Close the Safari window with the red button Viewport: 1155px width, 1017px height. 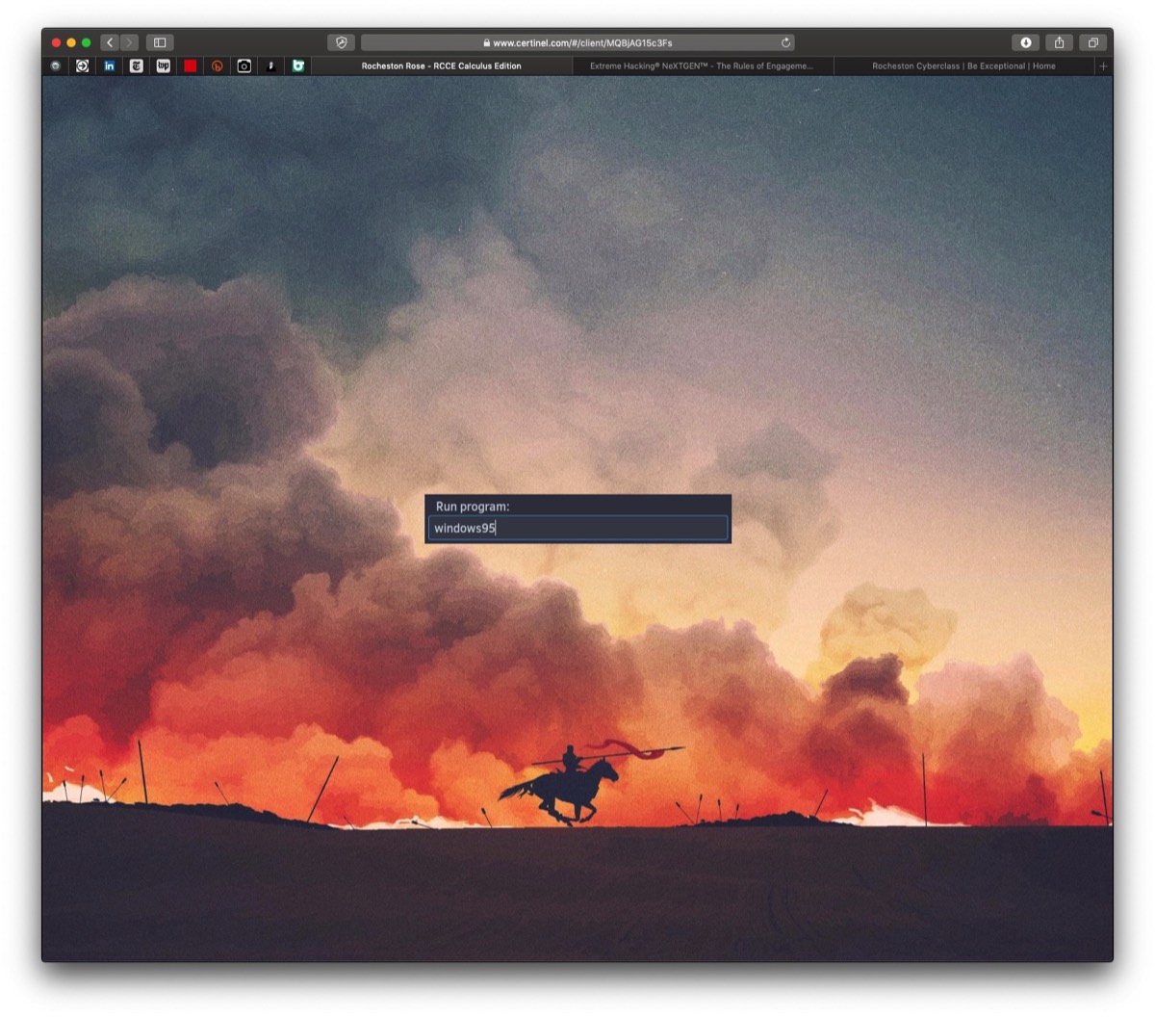(x=56, y=42)
